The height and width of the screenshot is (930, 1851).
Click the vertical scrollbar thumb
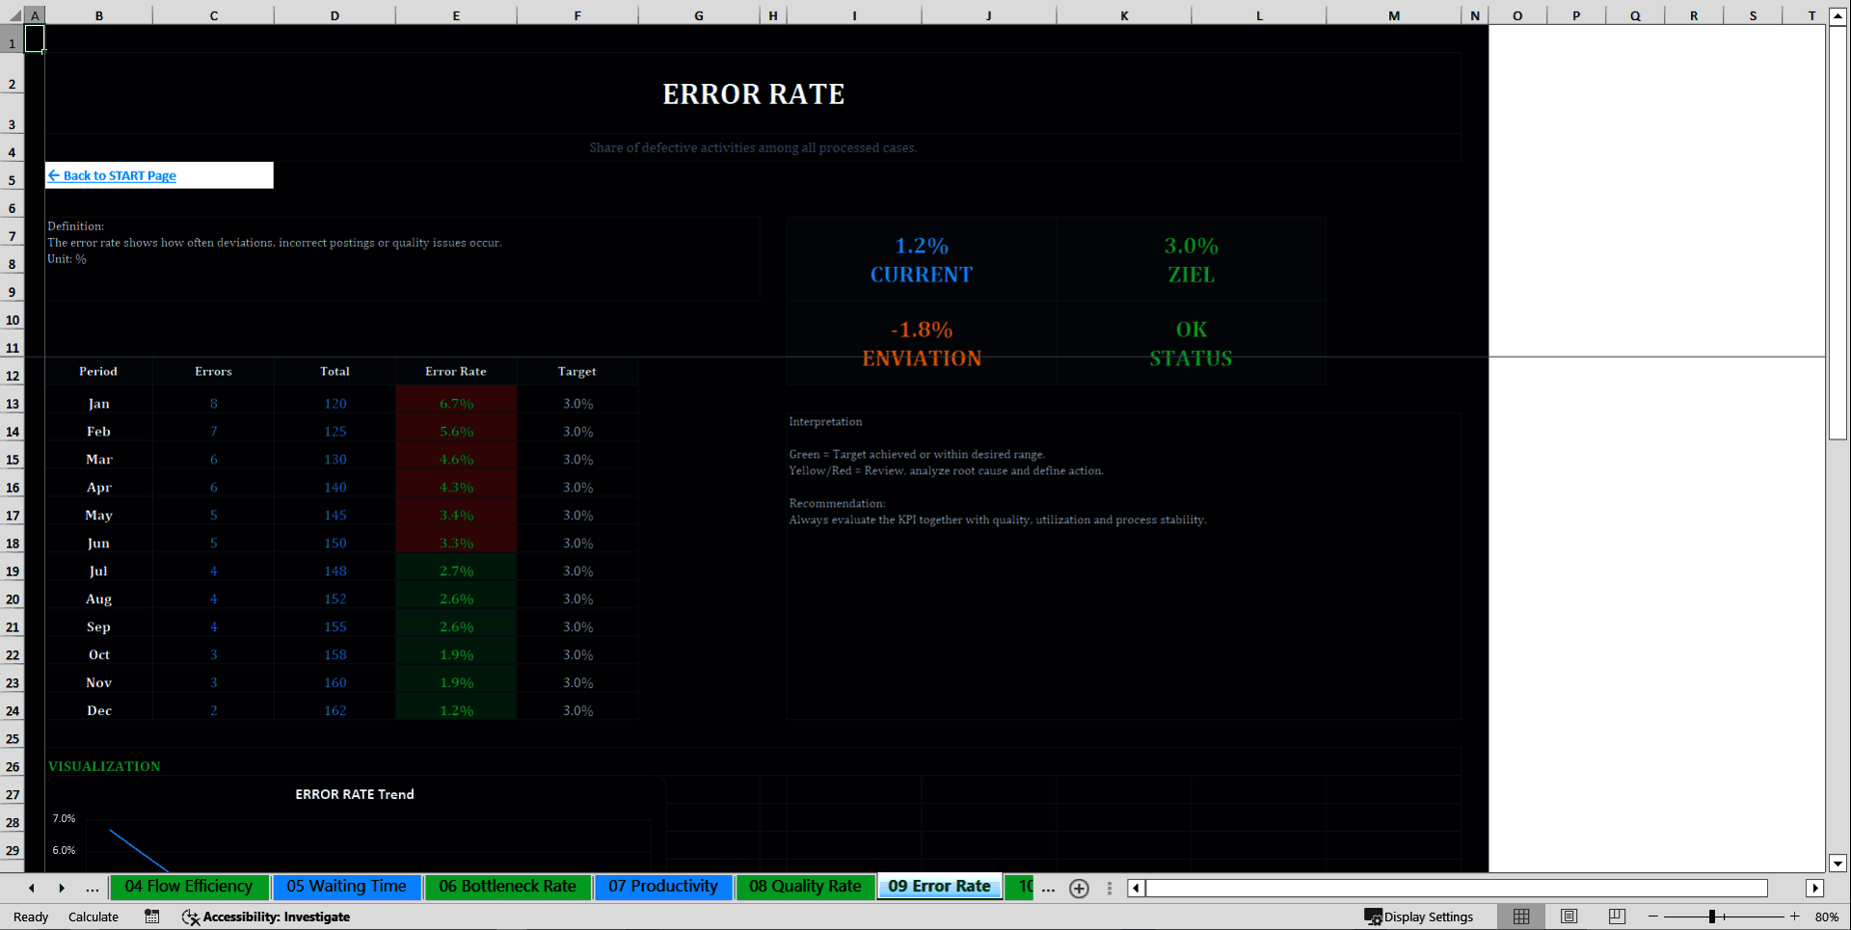tap(1838, 231)
